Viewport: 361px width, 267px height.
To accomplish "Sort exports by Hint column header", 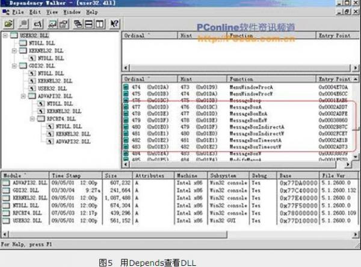I will coord(202,79).
